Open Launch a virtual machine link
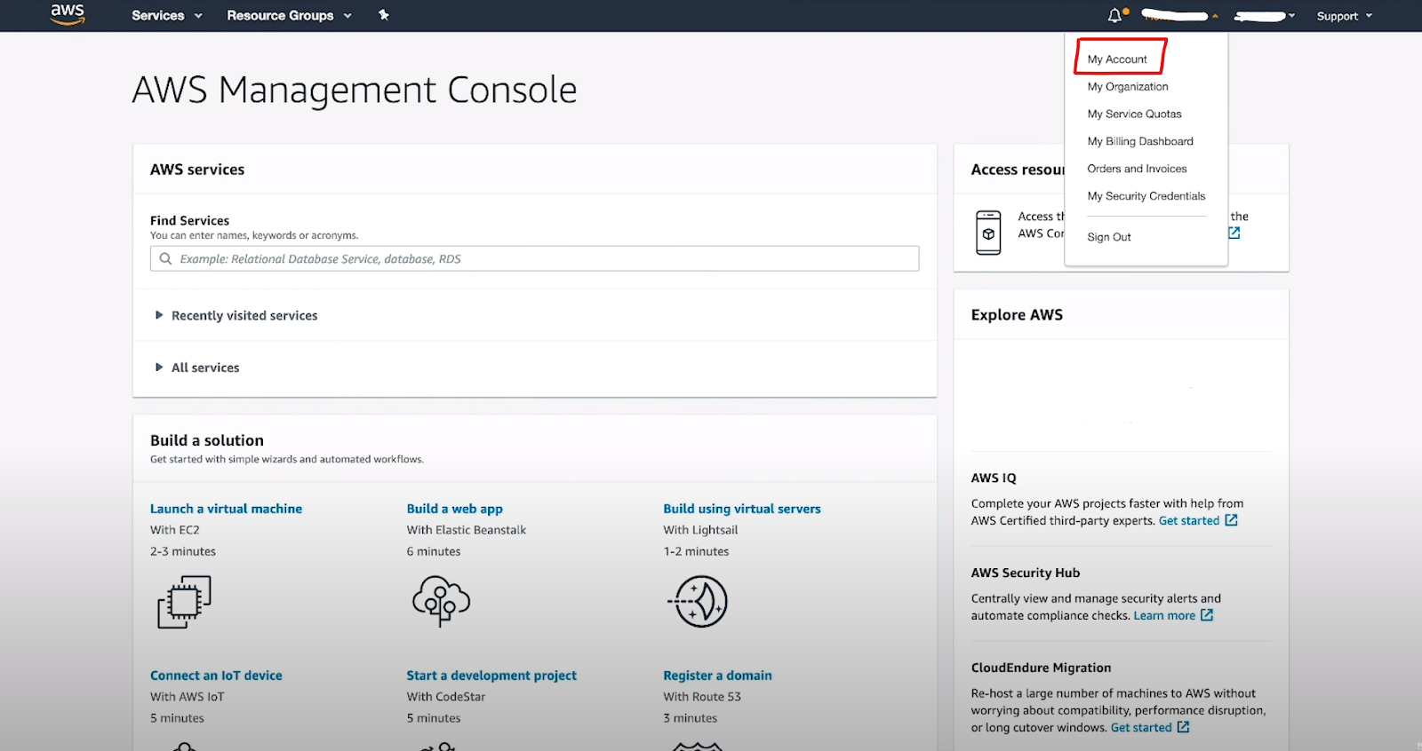This screenshot has height=751, width=1422. pos(226,509)
